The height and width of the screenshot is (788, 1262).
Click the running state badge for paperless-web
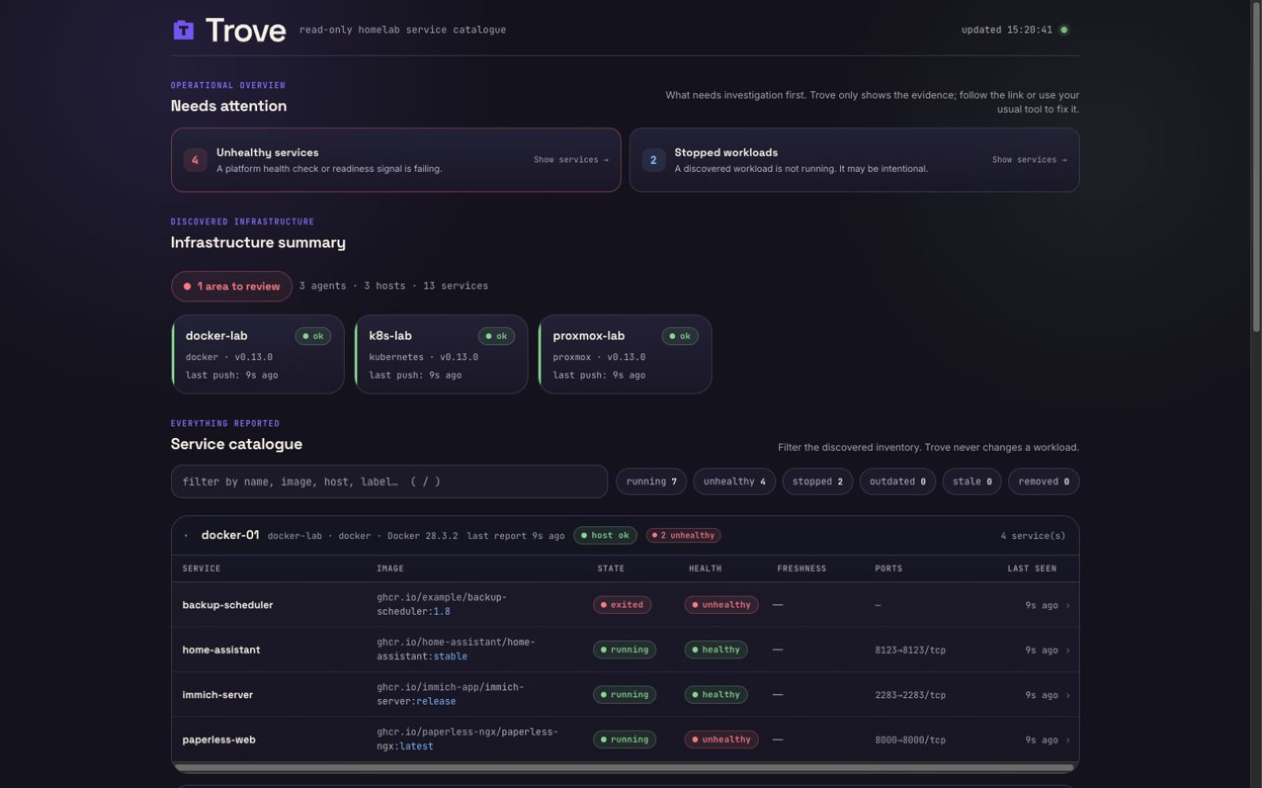point(625,740)
